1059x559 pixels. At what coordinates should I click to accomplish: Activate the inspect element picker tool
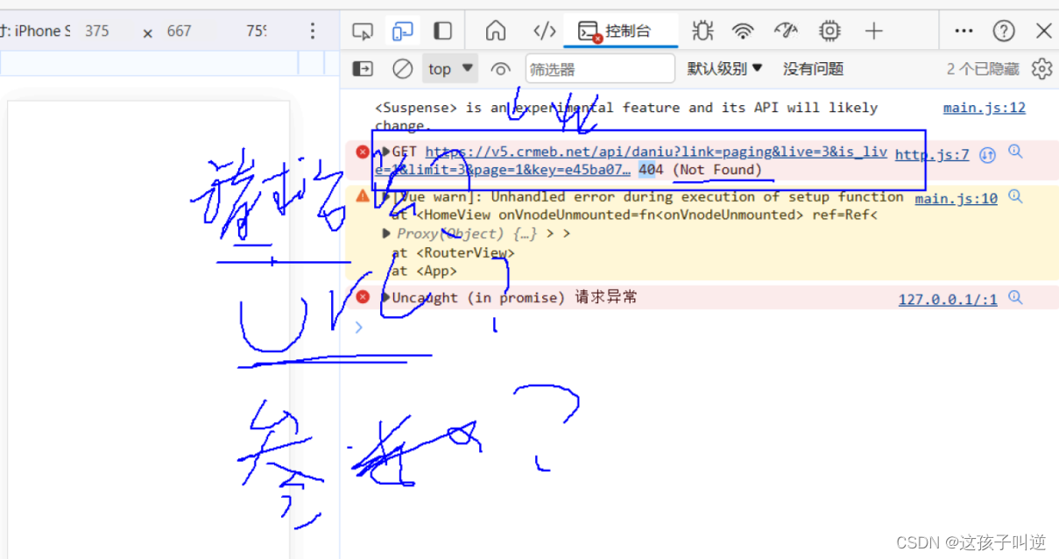(x=362, y=32)
